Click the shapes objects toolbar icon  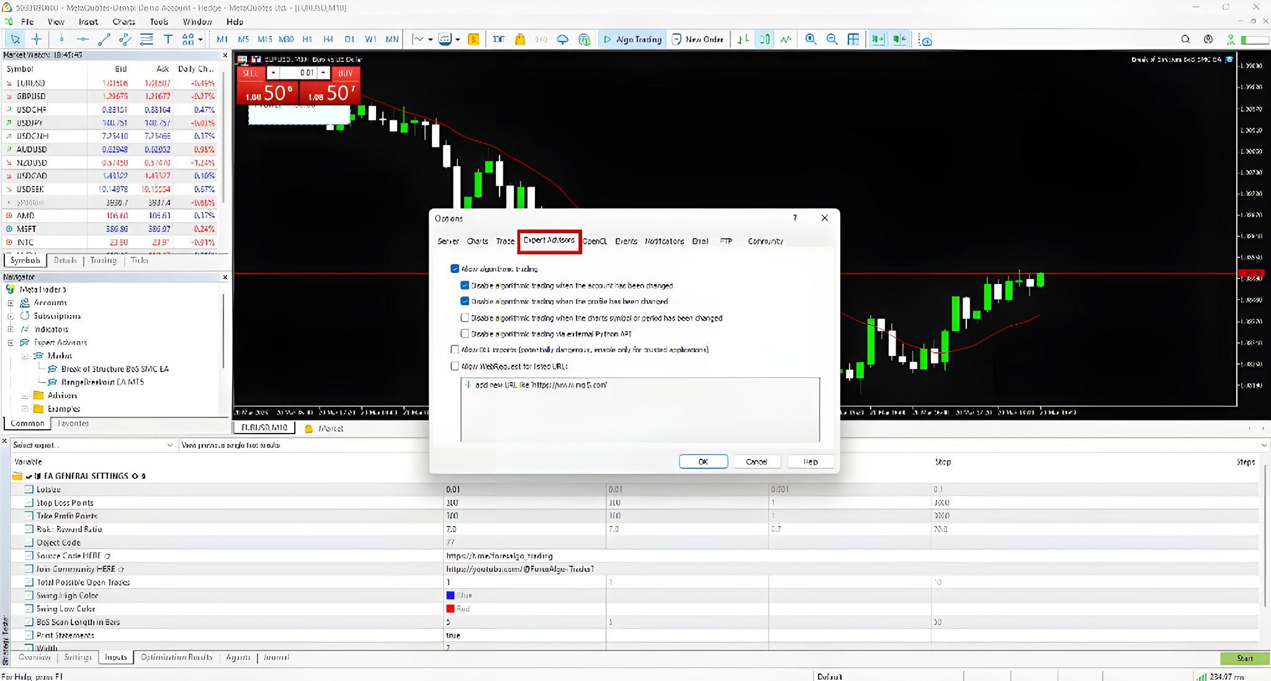[x=187, y=39]
